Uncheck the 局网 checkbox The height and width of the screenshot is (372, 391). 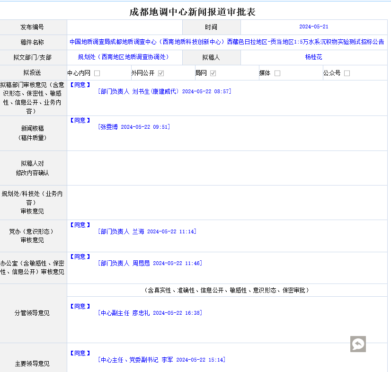[213, 73]
